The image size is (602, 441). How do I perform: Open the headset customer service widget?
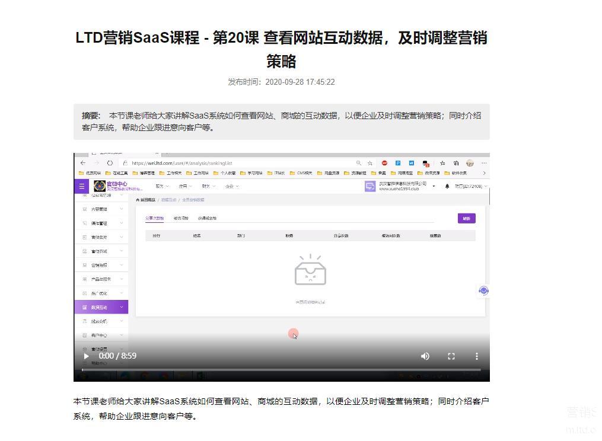tap(483, 290)
